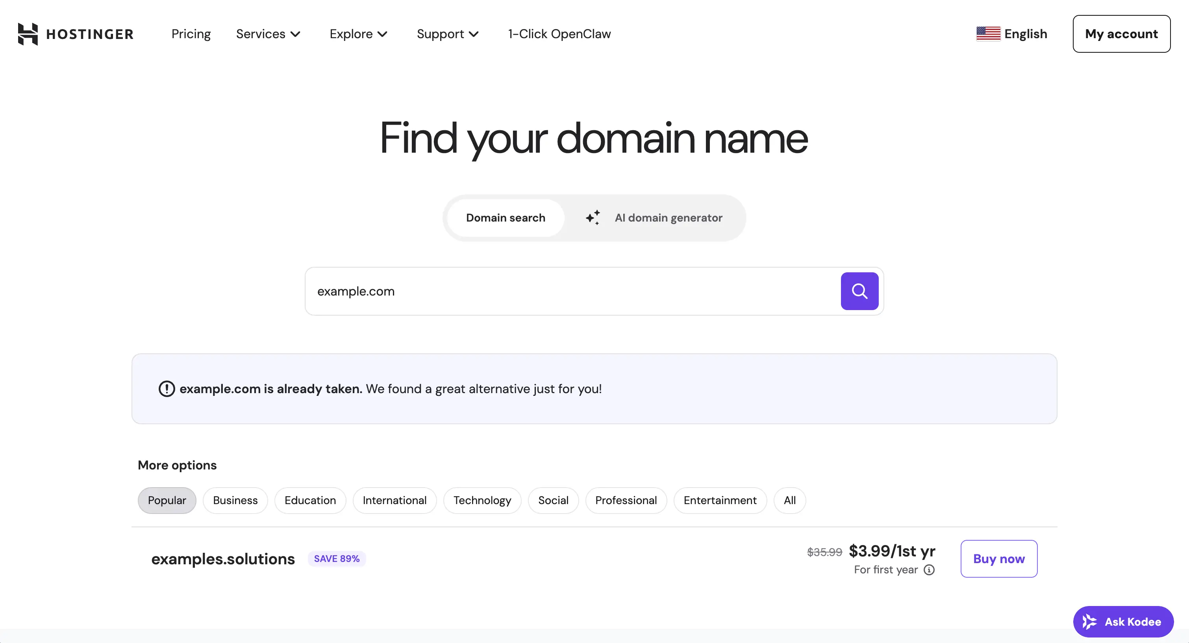Image resolution: width=1189 pixels, height=643 pixels.
Task: Click the Hostinger logo
Action: (x=75, y=34)
